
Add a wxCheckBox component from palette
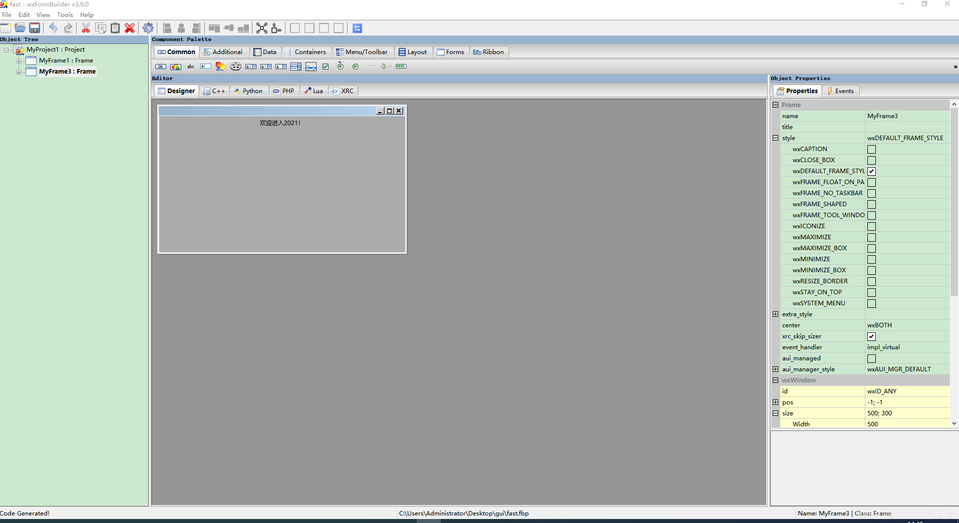pos(326,67)
